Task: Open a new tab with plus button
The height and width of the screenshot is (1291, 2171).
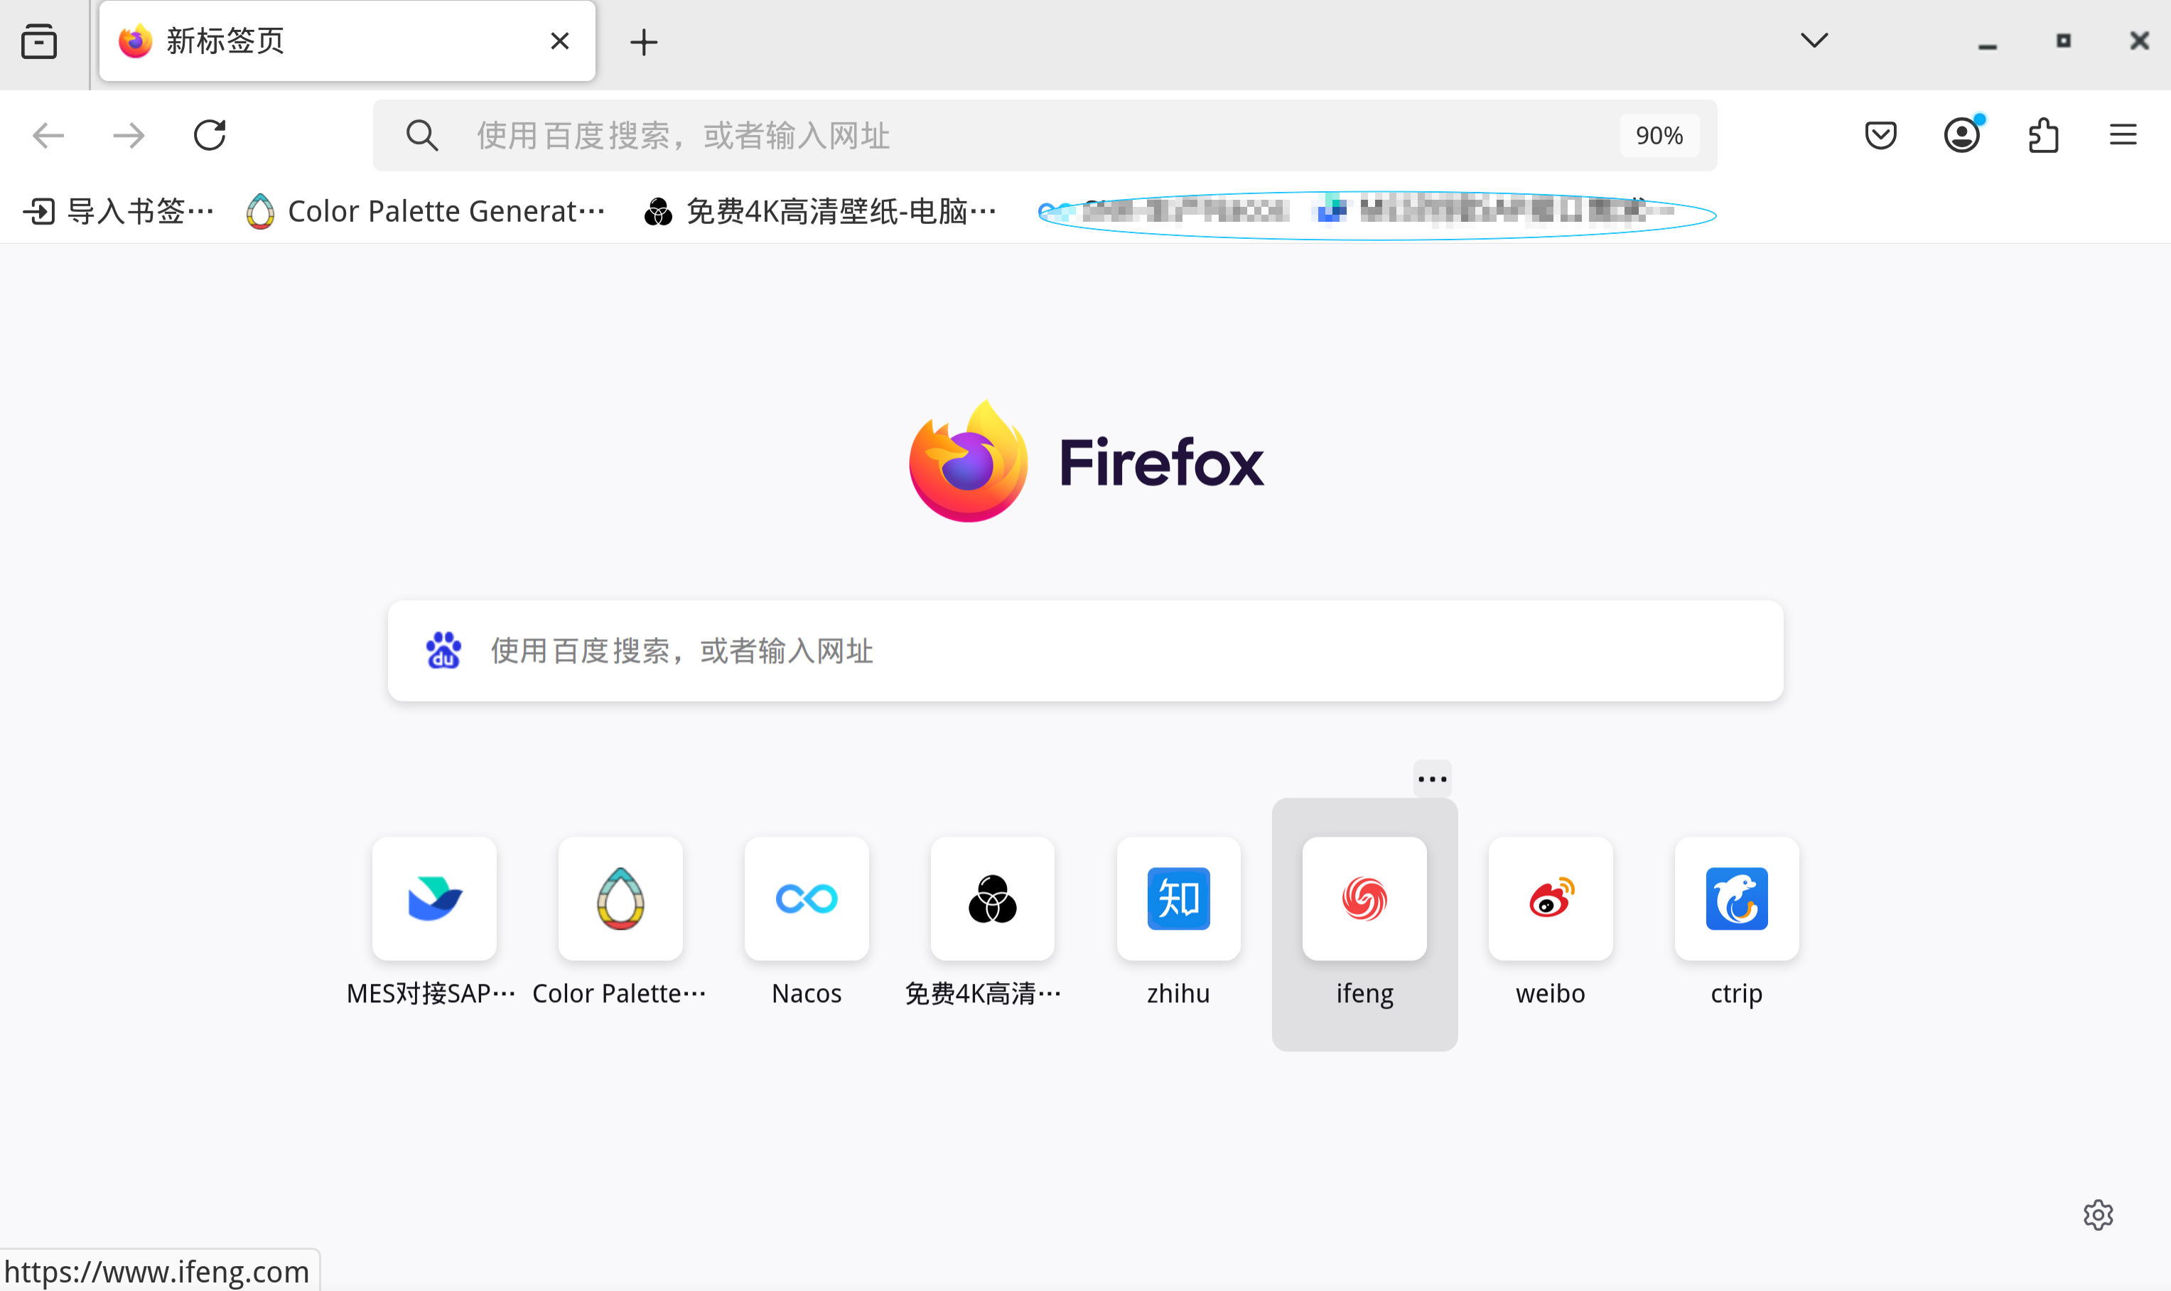Action: (643, 42)
